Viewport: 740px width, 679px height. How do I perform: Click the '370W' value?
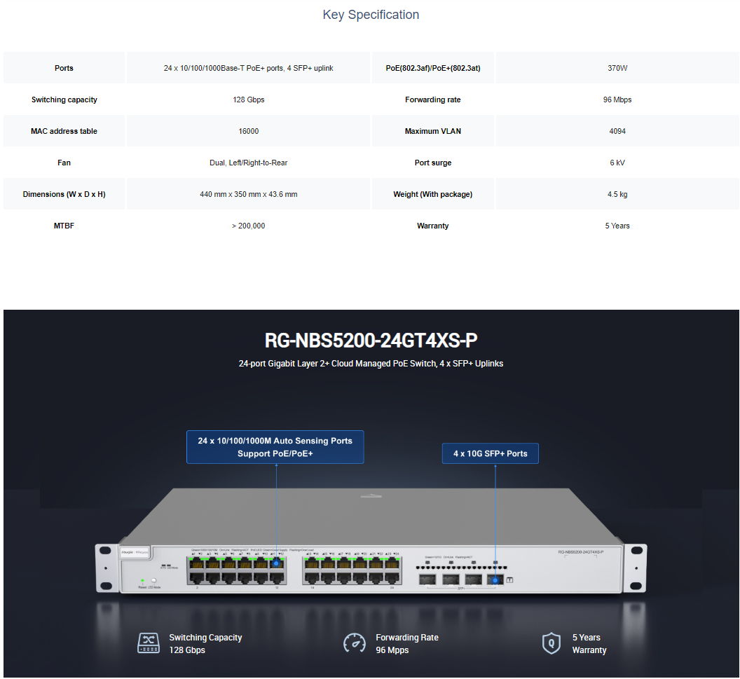pyautogui.click(x=617, y=68)
